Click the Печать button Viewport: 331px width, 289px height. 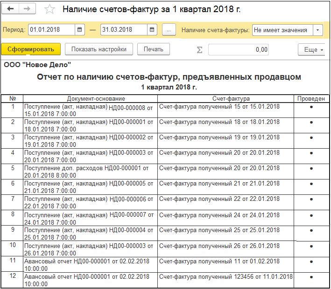tap(154, 49)
